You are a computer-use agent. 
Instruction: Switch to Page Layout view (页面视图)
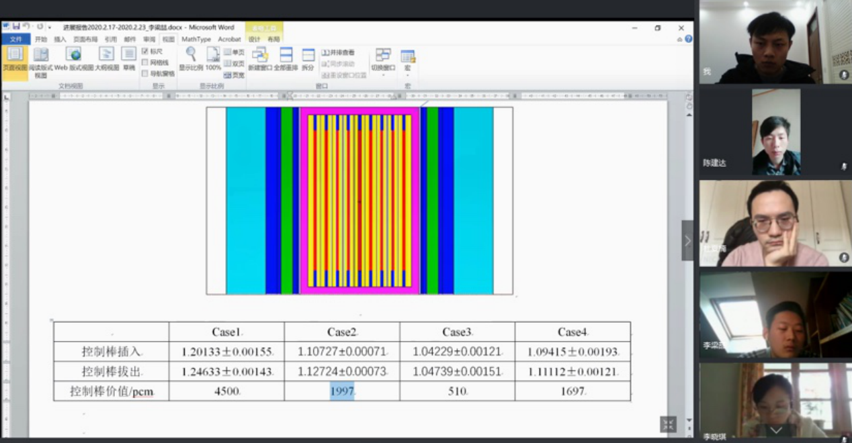coord(14,58)
